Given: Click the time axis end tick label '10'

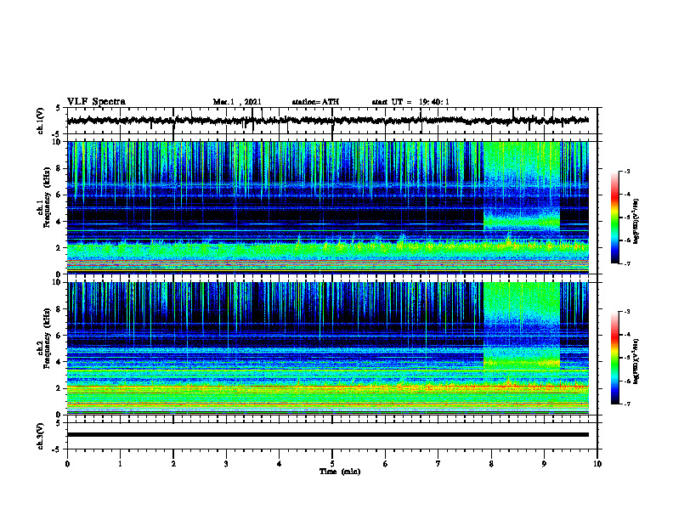Looking at the screenshot, I should [597, 464].
